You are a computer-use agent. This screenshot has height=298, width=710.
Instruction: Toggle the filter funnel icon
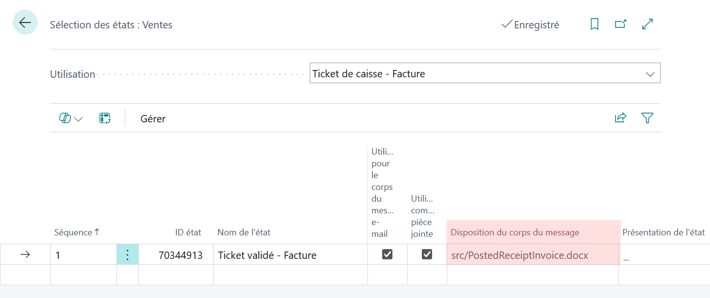coord(647,118)
